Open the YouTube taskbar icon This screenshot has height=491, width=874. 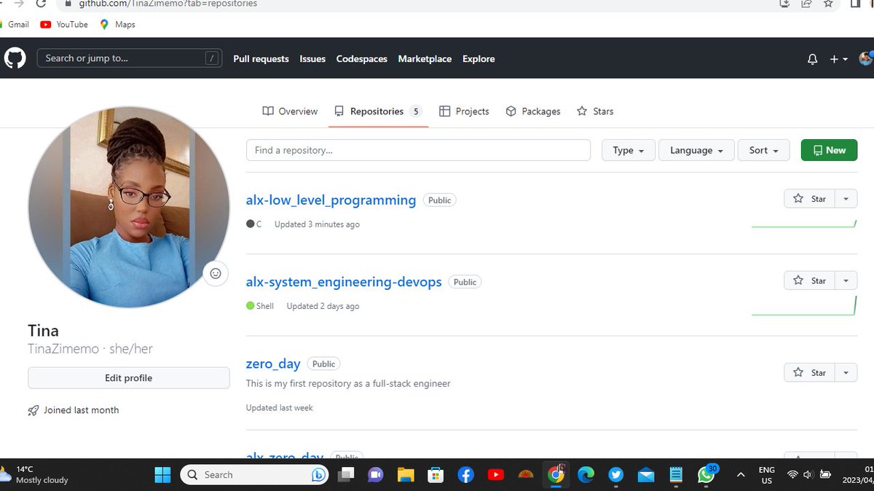pyautogui.click(x=496, y=475)
